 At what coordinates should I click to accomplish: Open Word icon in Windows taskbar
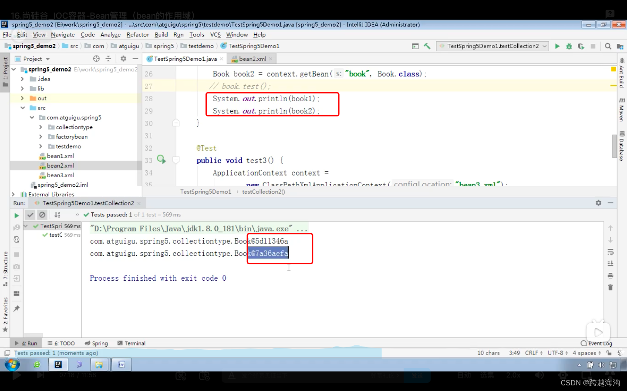[121, 364]
